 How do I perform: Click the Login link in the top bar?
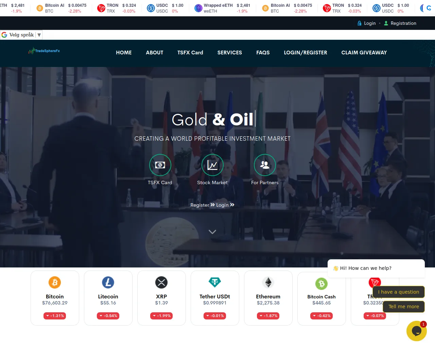[x=370, y=23]
